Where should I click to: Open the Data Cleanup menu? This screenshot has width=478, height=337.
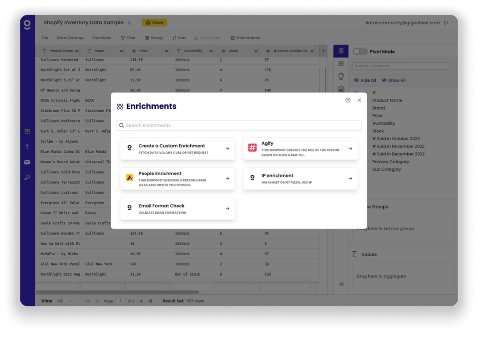[70, 38]
